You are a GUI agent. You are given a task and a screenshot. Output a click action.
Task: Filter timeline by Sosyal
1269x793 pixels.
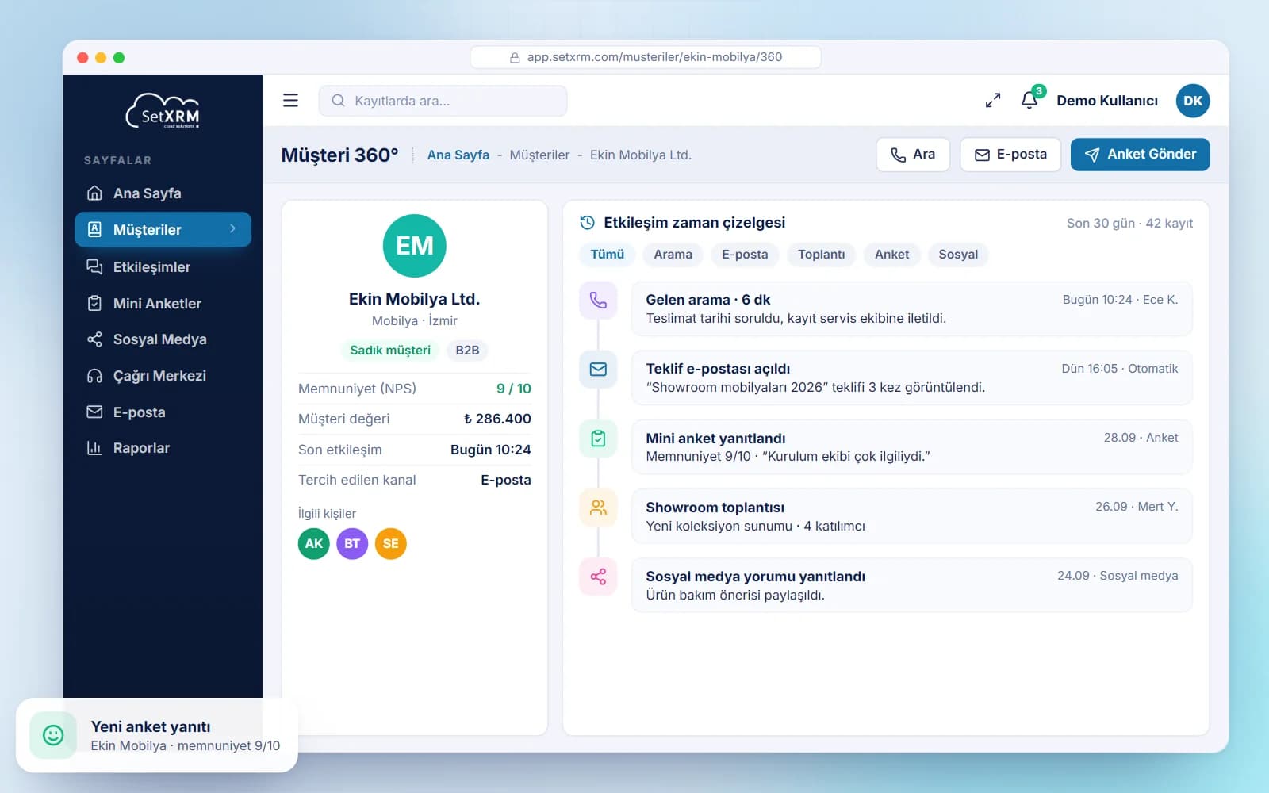pos(958,255)
